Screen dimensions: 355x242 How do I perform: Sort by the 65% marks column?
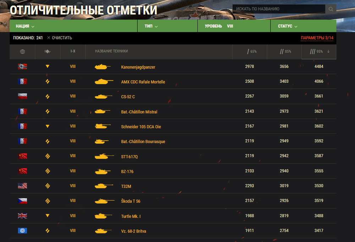click(x=250, y=51)
